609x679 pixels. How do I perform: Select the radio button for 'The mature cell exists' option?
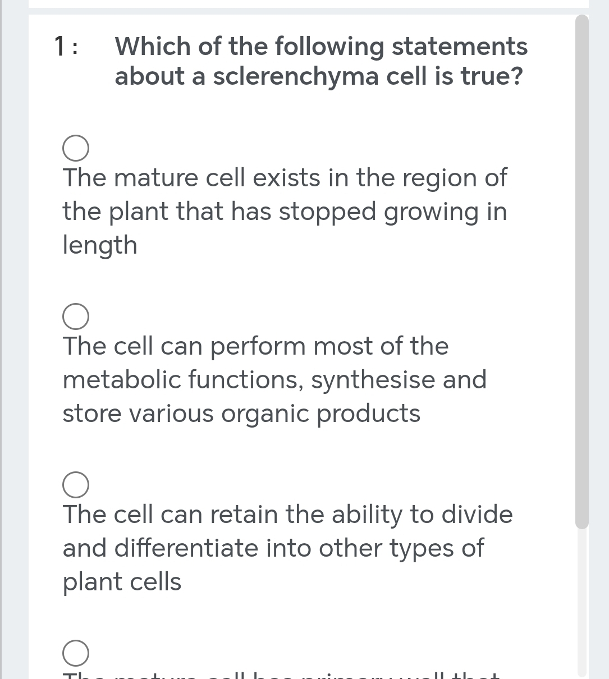tap(75, 148)
